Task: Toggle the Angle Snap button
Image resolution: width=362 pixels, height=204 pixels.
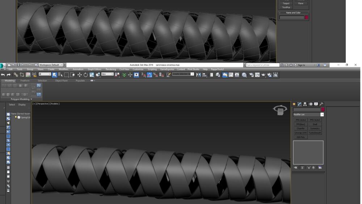Action: [150, 75]
